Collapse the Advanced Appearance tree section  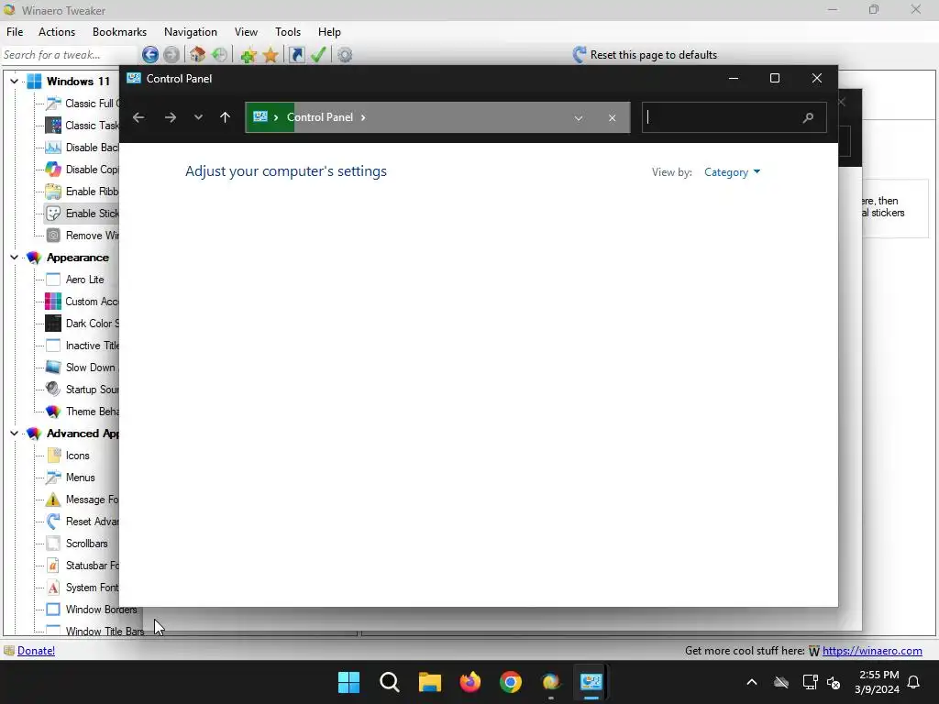pyautogui.click(x=14, y=434)
